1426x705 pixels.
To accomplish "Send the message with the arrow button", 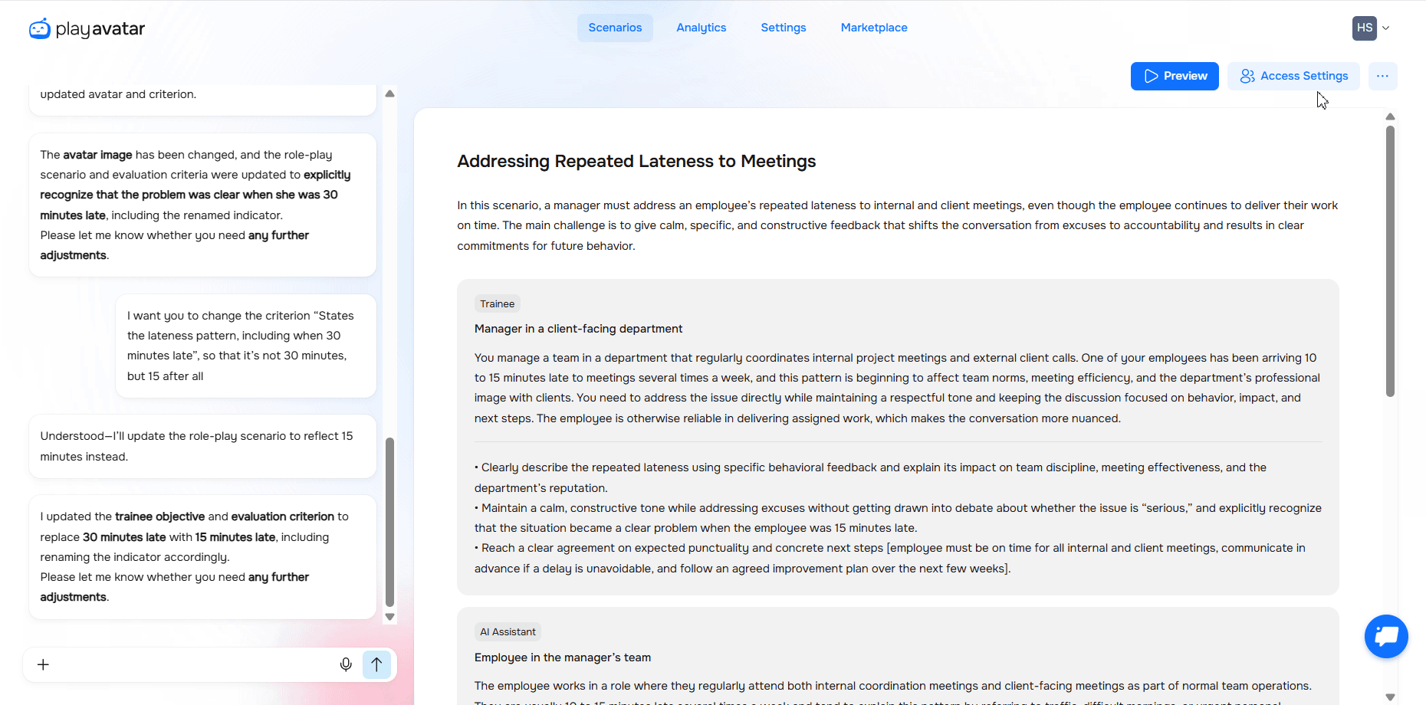I will point(376,664).
